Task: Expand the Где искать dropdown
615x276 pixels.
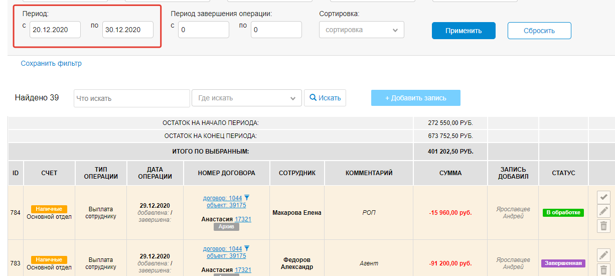Action: (246, 98)
